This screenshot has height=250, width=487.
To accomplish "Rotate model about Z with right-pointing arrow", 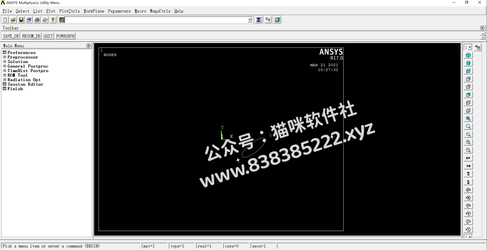I will point(469,222).
